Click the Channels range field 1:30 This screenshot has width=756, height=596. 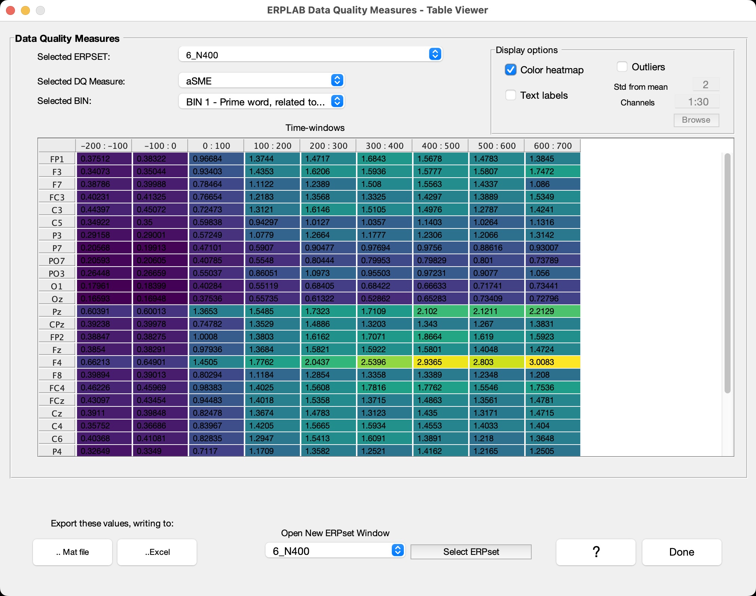click(x=698, y=102)
